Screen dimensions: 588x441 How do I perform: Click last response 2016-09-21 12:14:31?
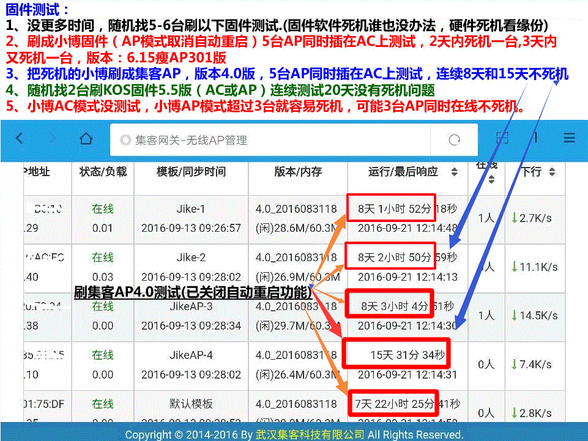click(x=408, y=374)
